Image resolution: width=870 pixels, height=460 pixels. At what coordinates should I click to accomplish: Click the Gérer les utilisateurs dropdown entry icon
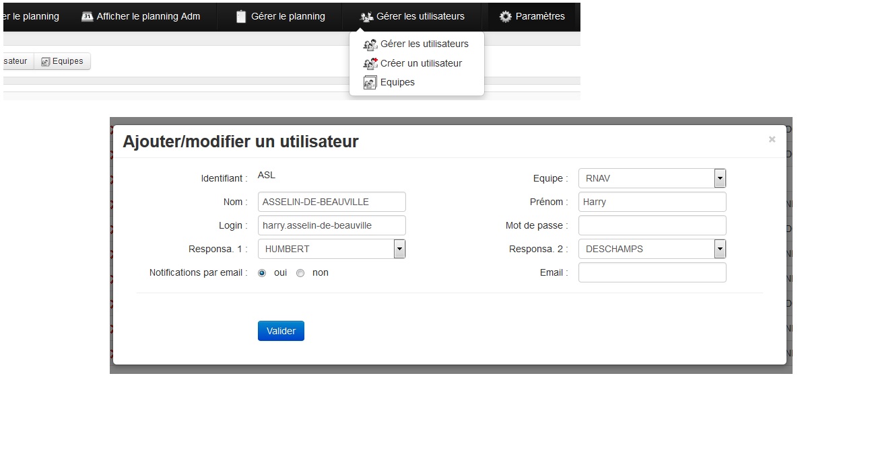[370, 44]
